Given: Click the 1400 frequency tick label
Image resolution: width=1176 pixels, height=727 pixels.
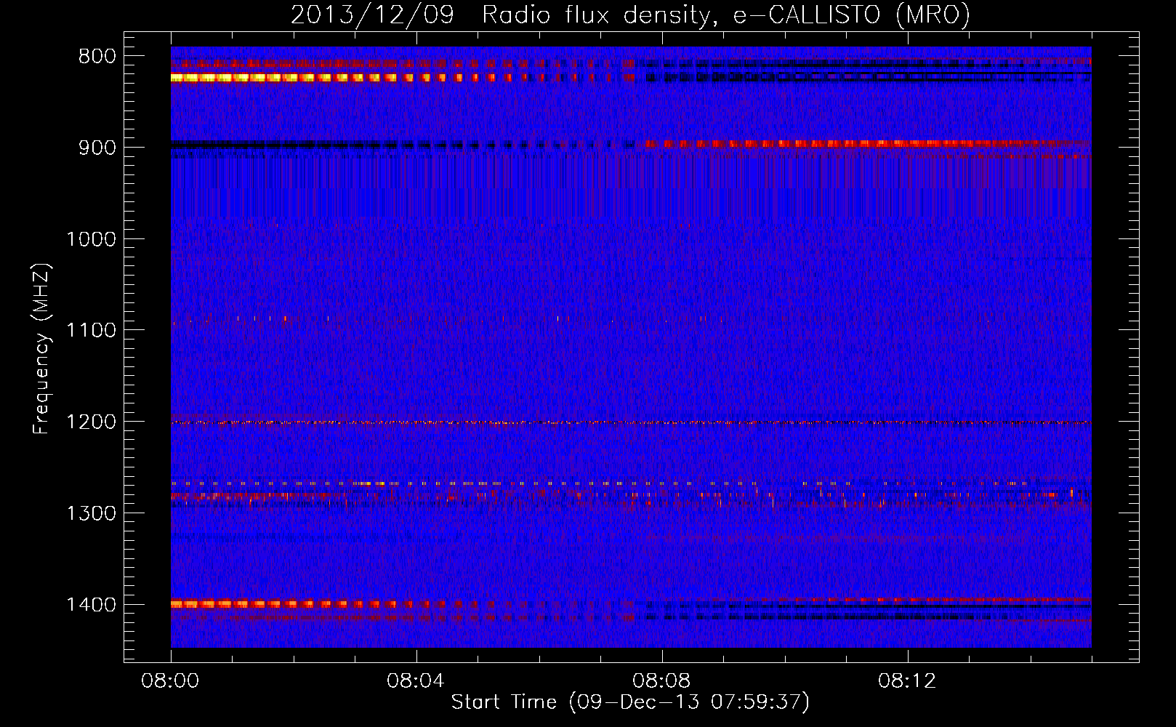Looking at the screenshot, I should 91,605.
